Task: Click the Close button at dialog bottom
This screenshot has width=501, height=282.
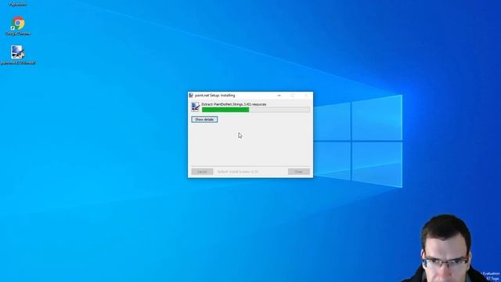Action: pyautogui.click(x=299, y=172)
